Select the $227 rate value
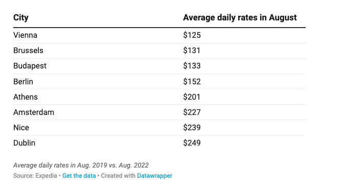This screenshot has height=189, width=346. point(192,112)
